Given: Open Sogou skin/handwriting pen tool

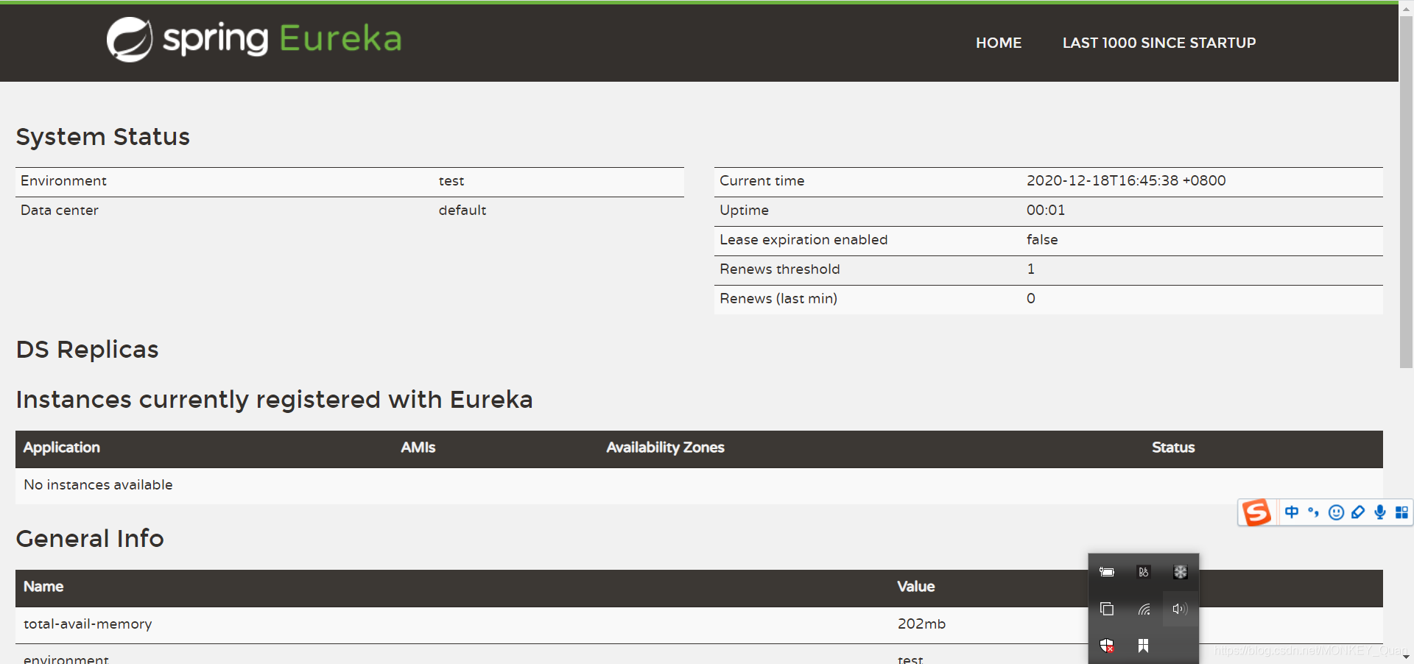Looking at the screenshot, I should coord(1358,512).
